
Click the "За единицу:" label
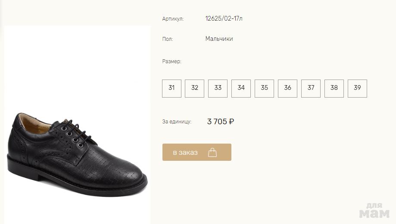(x=177, y=122)
